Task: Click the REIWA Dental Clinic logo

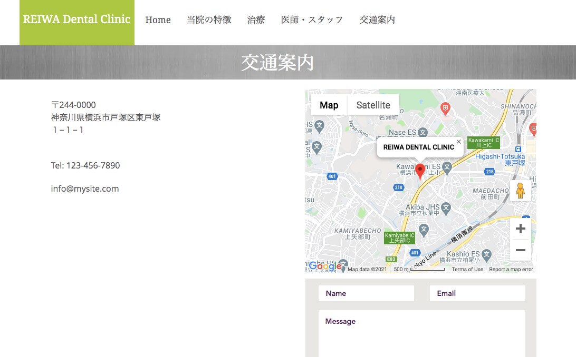Action: tap(77, 22)
